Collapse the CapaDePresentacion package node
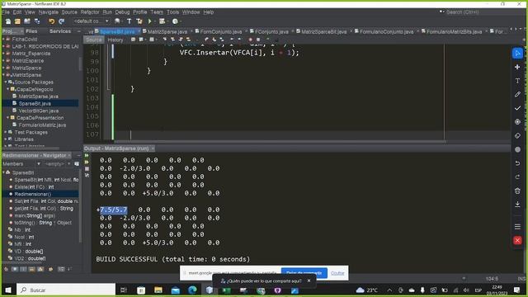The image size is (528, 297). click(x=7, y=117)
